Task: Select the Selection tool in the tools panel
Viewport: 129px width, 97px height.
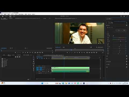Action: coord(34,56)
